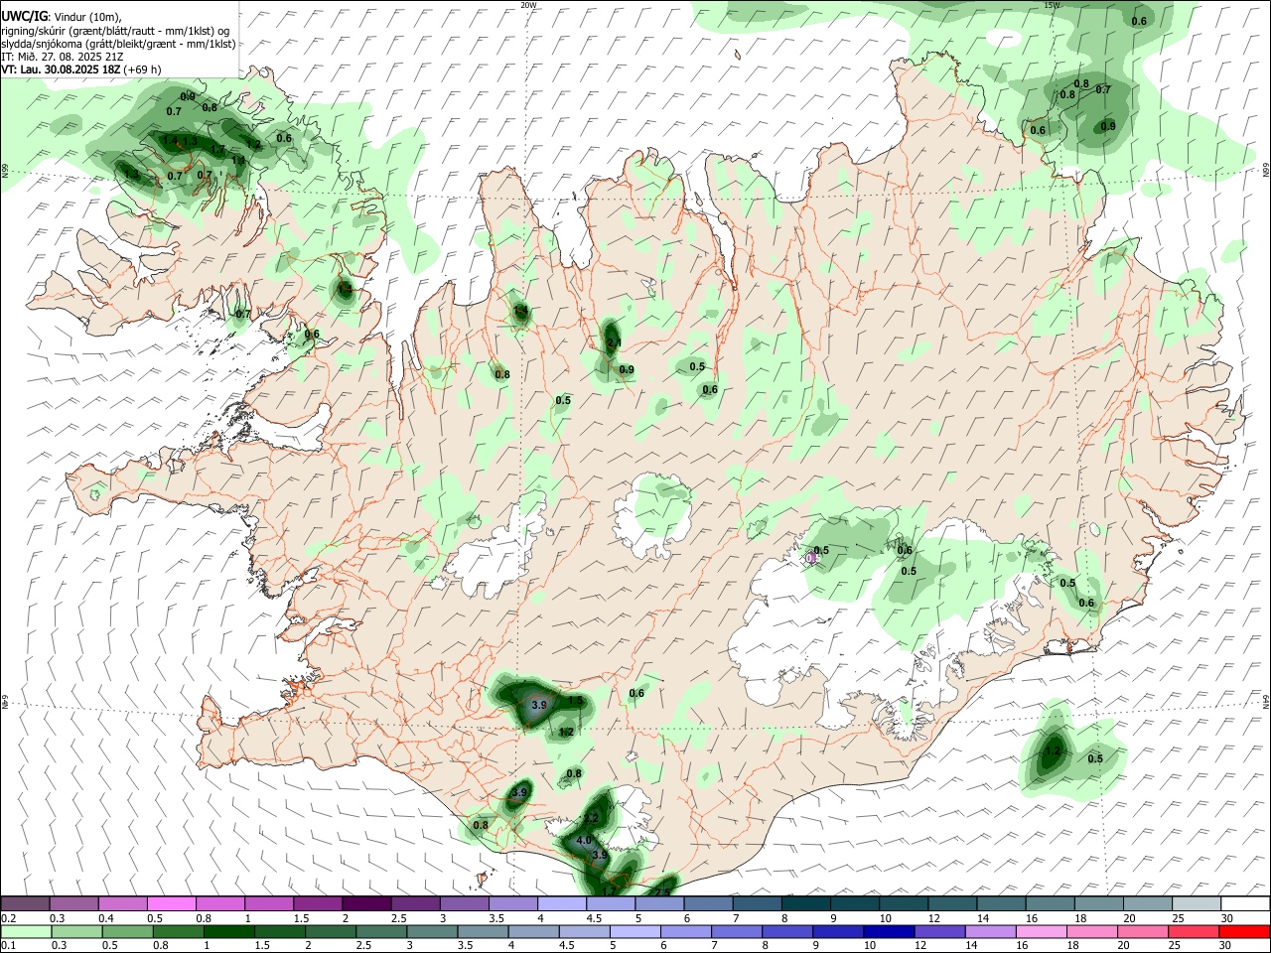Select the violet rain swatch between 14 and 16
The height and width of the screenshot is (953, 1271).
pyautogui.click(x=990, y=931)
